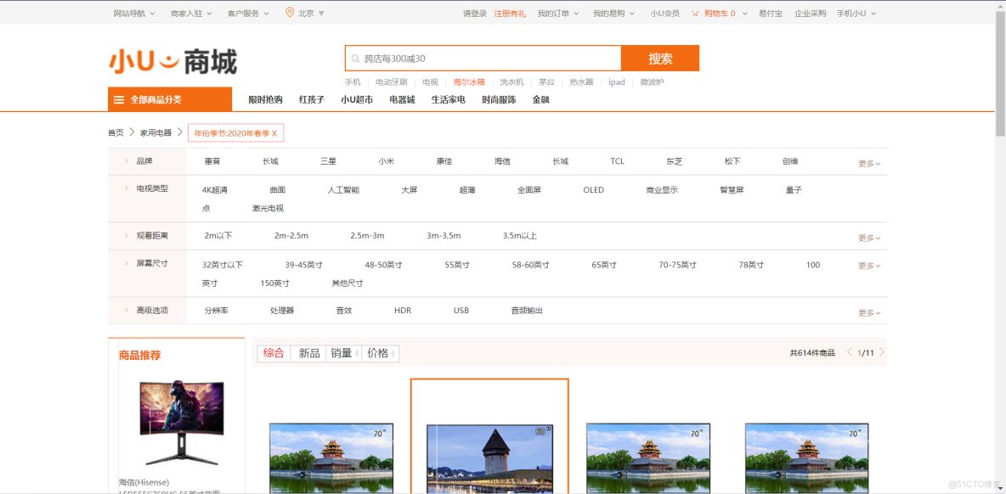1006x494 pixels.
Task: Click the location pin next to 北京
Action: [288, 13]
